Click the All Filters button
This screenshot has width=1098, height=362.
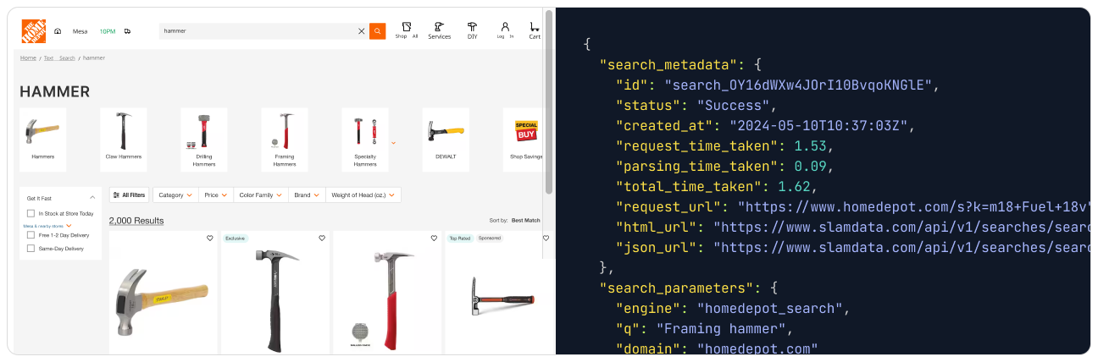coord(129,195)
